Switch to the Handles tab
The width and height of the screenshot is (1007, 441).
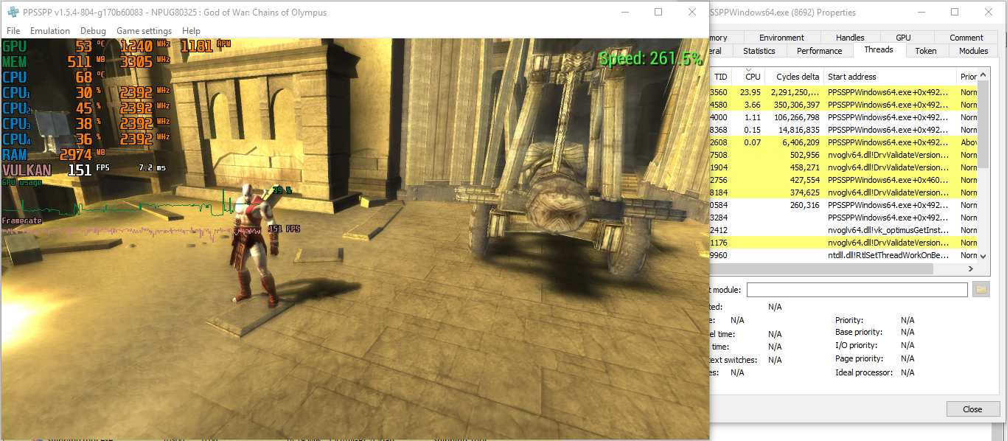850,38
